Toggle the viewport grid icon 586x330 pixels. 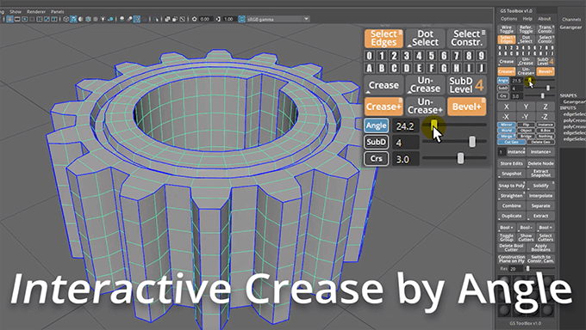(9, 19)
